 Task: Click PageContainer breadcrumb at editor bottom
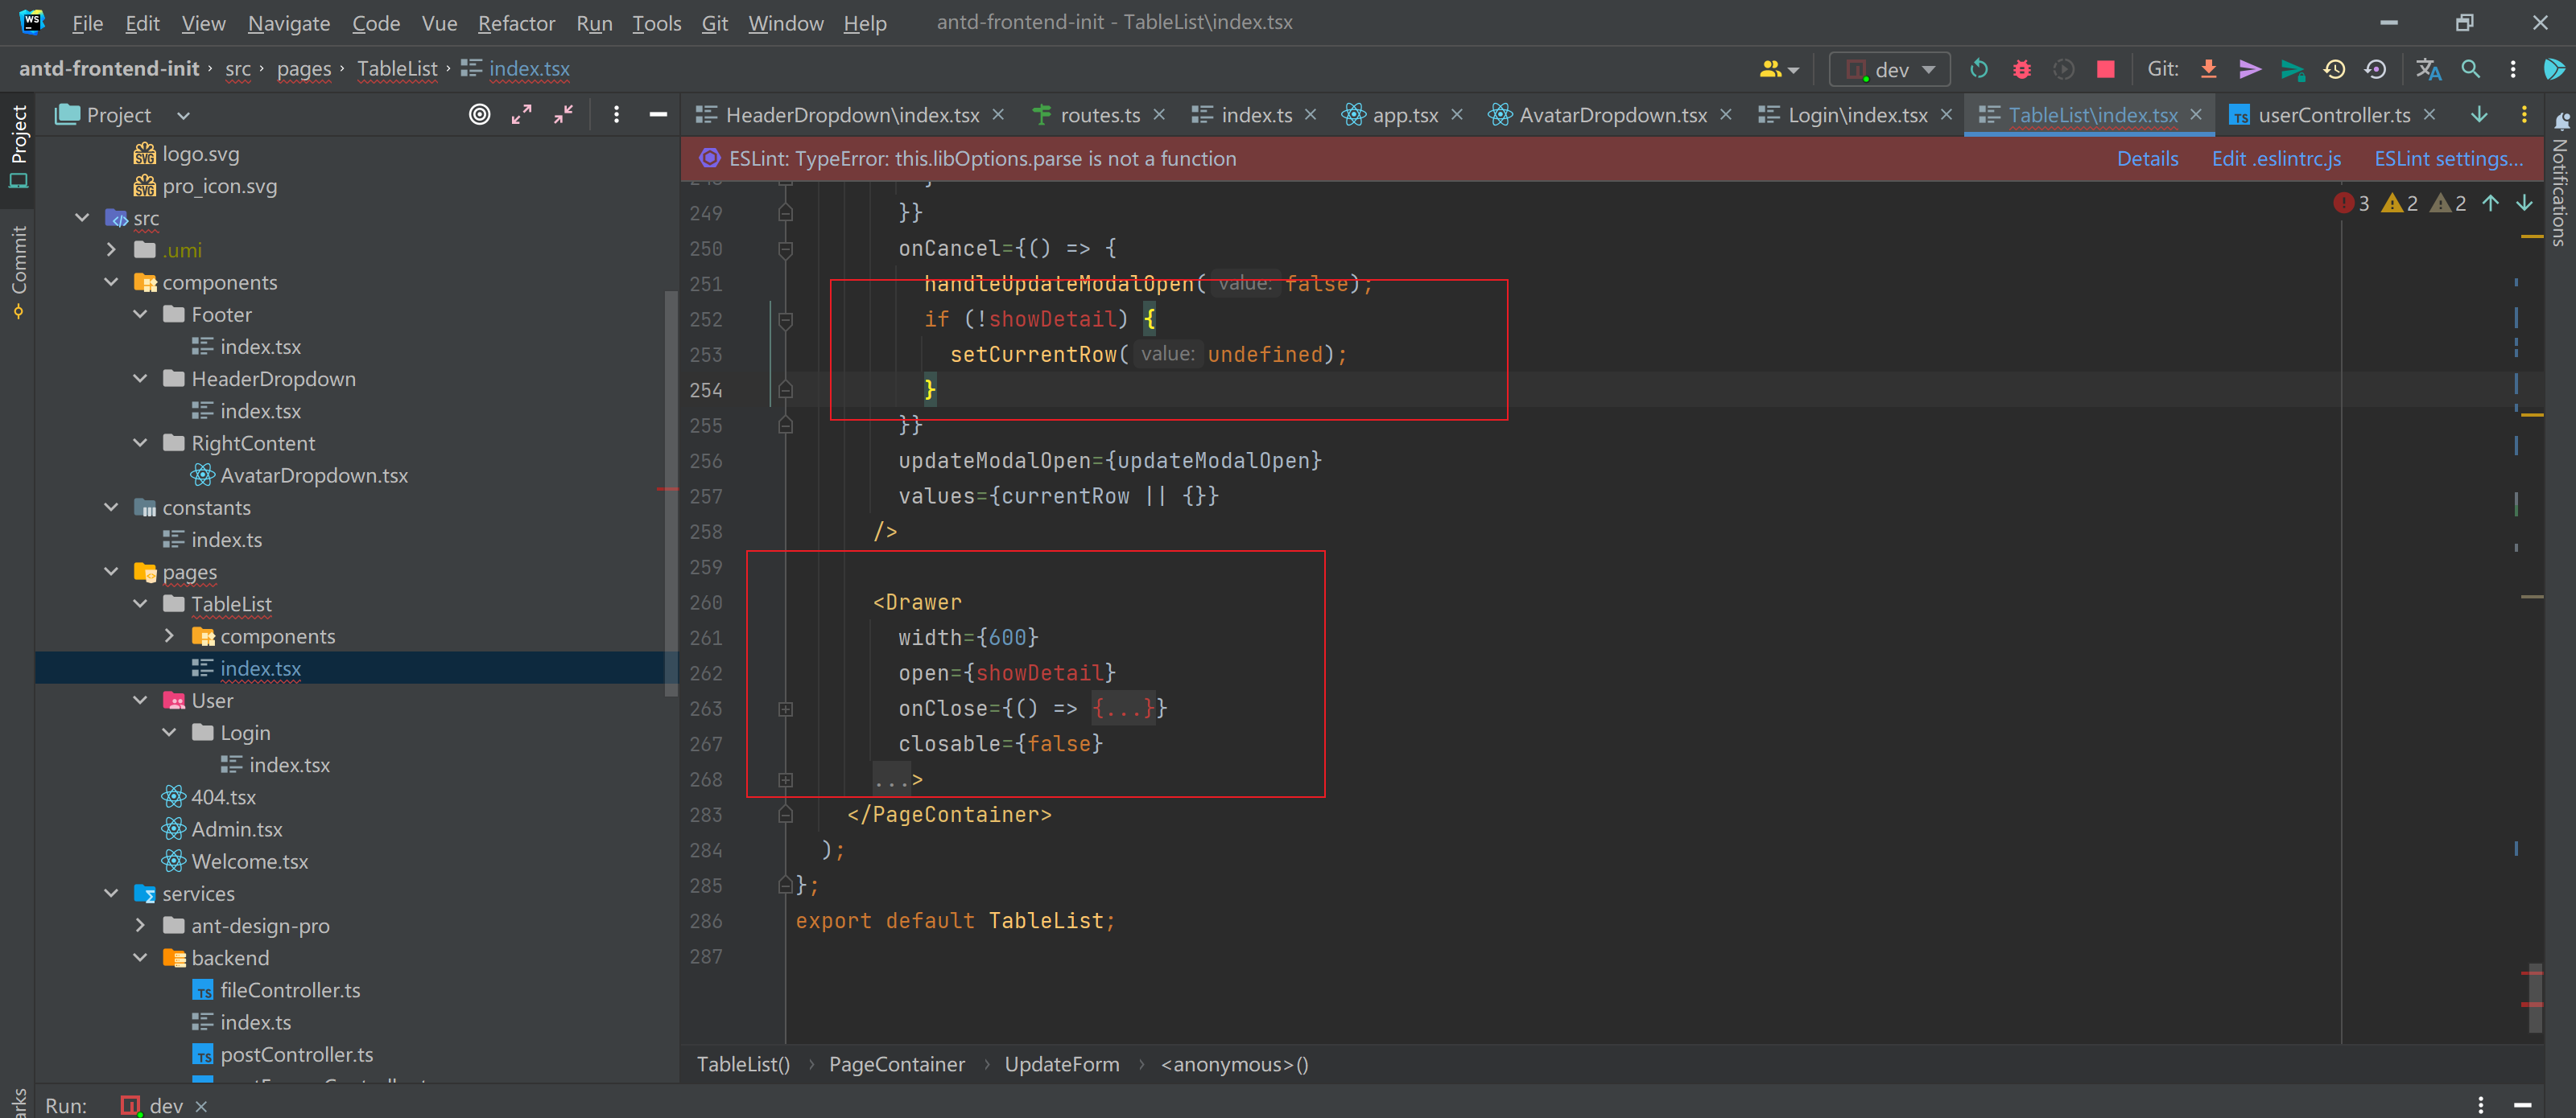point(896,1064)
